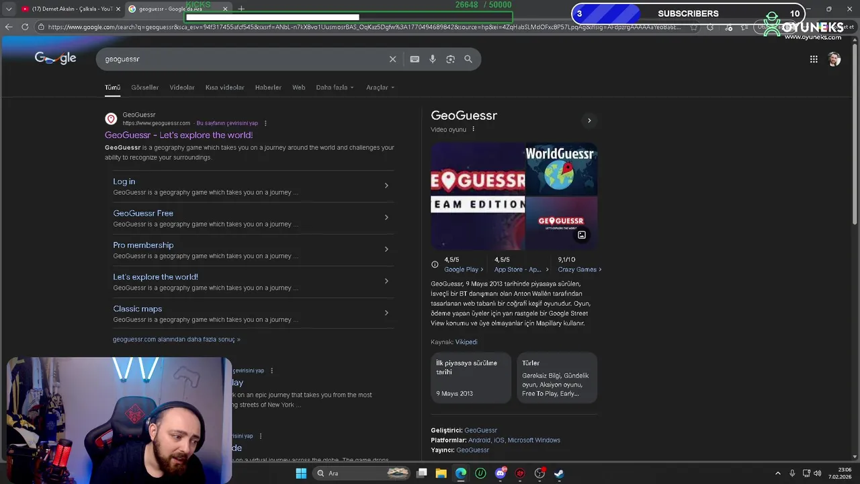Open File Explorer from the taskbar
This screenshot has width=860, height=484.
click(x=441, y=473)
